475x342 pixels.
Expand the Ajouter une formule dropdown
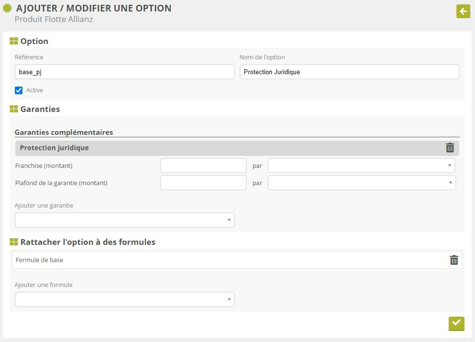125,299
